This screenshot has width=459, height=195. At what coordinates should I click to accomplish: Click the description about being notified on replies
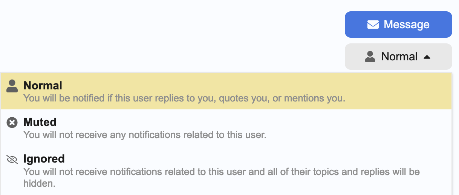tap(184, 98)
